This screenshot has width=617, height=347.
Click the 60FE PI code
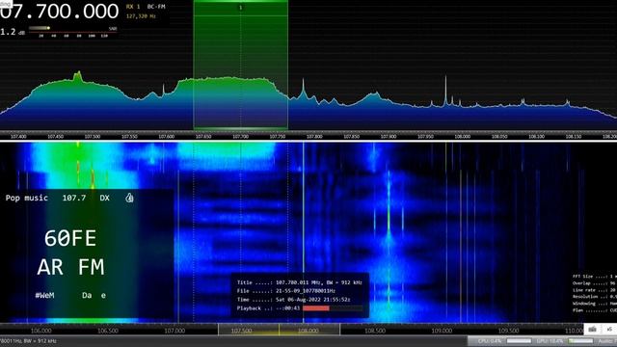(x=70, y=238)
